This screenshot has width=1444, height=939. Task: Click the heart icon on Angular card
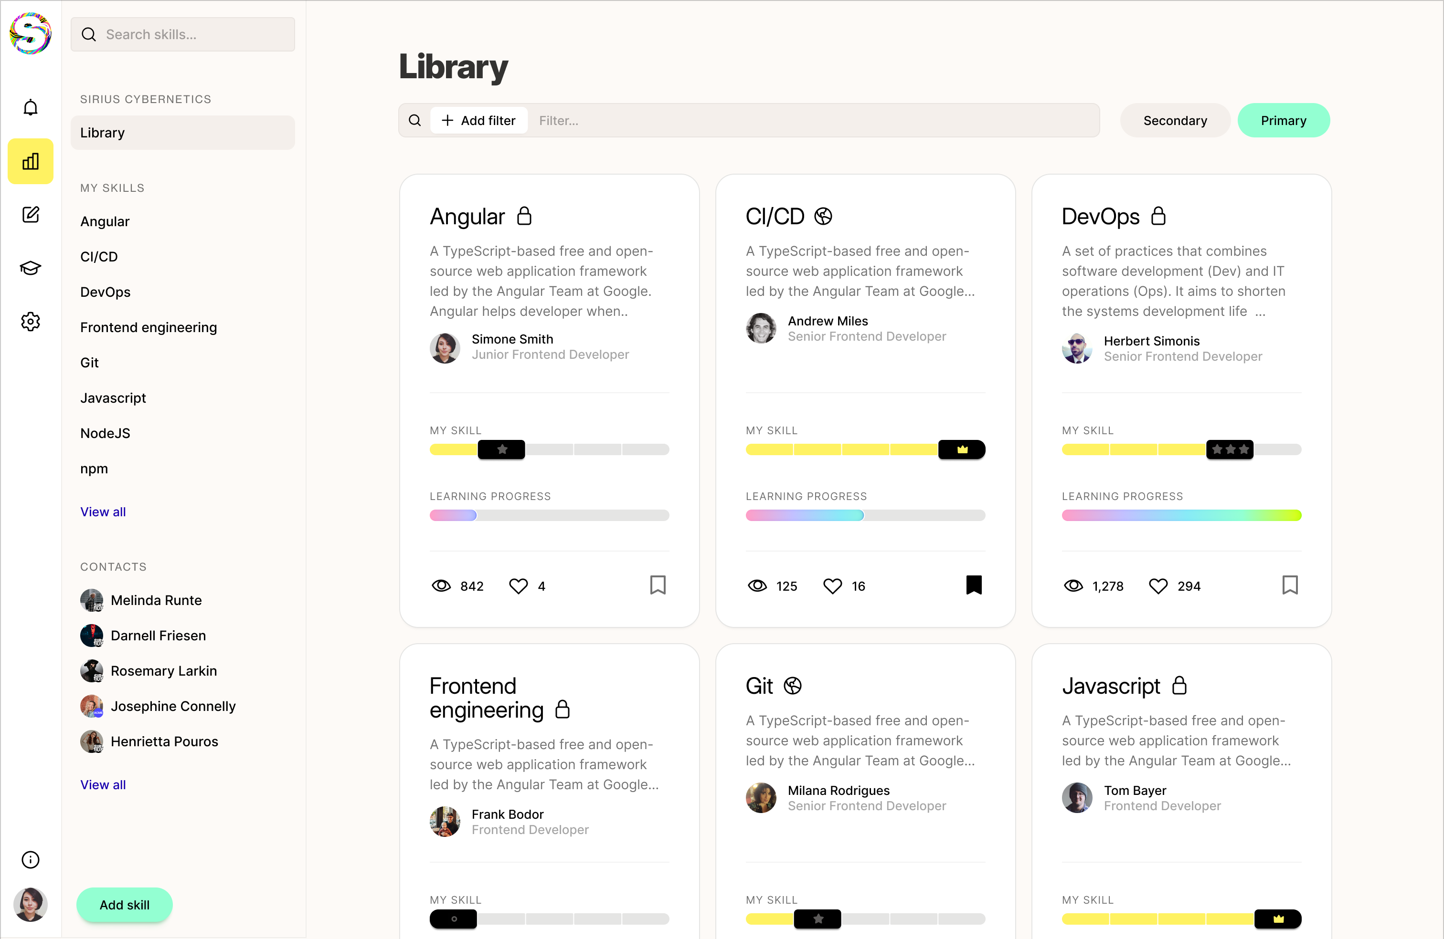click(x=518, y=585)
